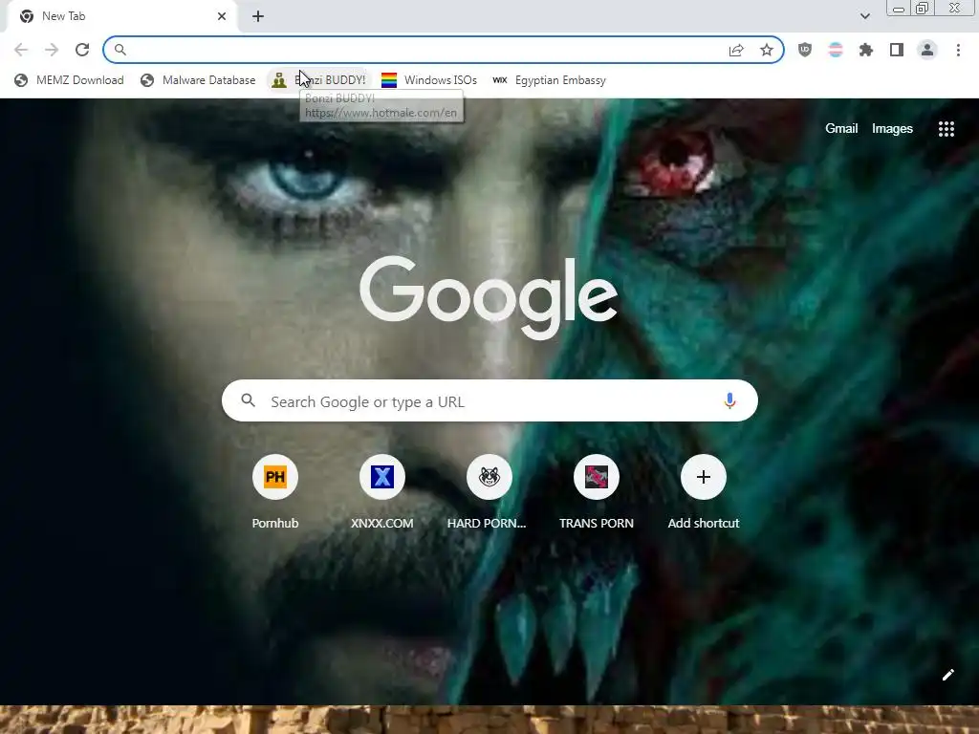Reload the current page
979x734 pixels.
[x=82, y=50]
